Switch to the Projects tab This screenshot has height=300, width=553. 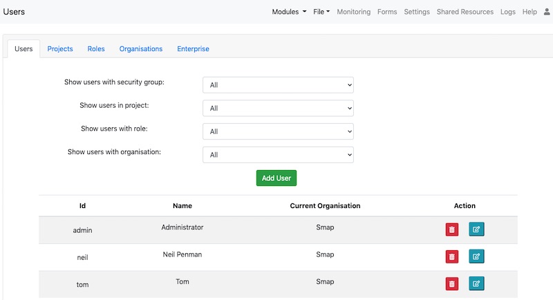point(60,49)
